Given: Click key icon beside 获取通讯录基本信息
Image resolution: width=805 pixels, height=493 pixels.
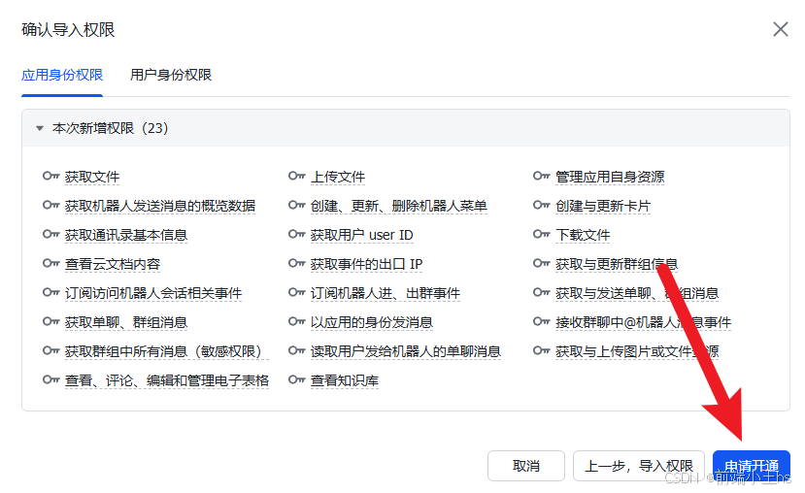Looking at the screenshot, I should [x=50, y=235].
